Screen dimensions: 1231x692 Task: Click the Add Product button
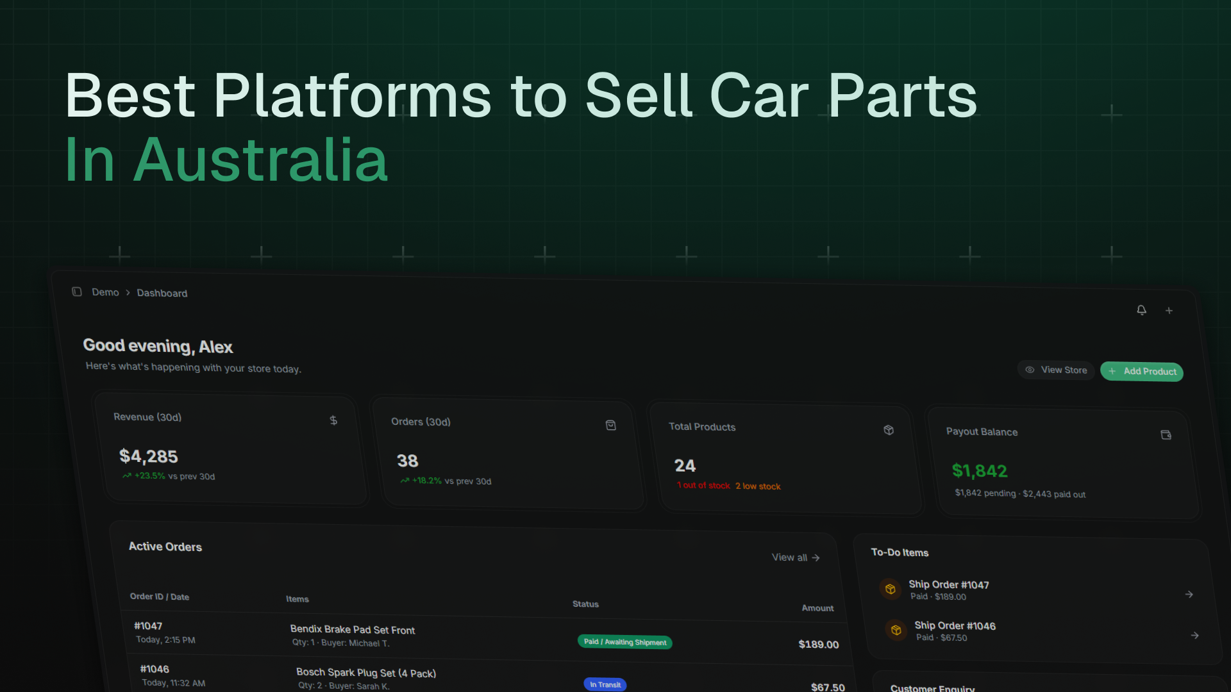[x=1142, y=371]
